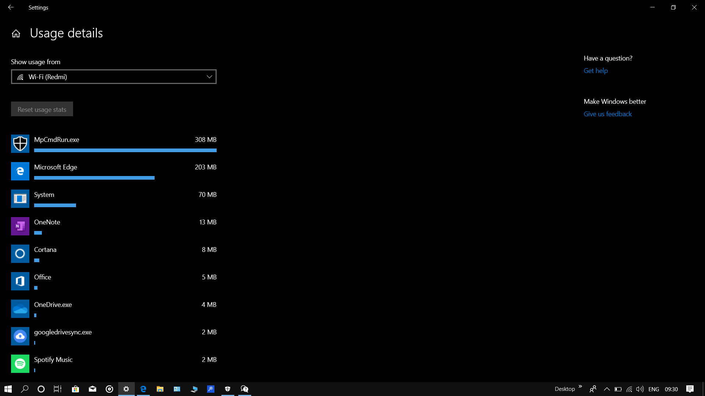
Task: Click the Usage details page heading
Action: point(66,33)
